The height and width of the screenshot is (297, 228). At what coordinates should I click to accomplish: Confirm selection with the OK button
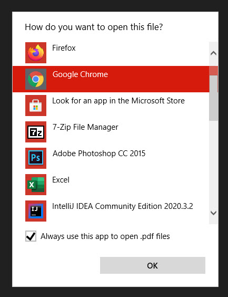[153, 265]
